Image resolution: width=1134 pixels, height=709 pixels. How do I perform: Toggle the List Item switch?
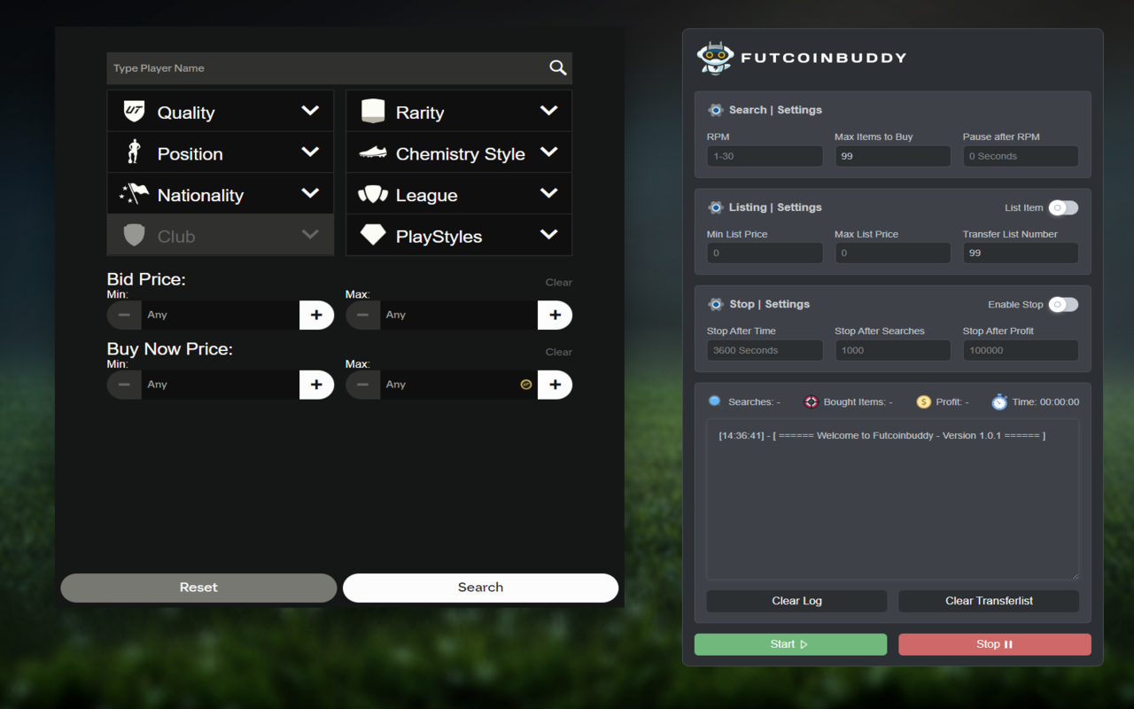click(1063, 207)
